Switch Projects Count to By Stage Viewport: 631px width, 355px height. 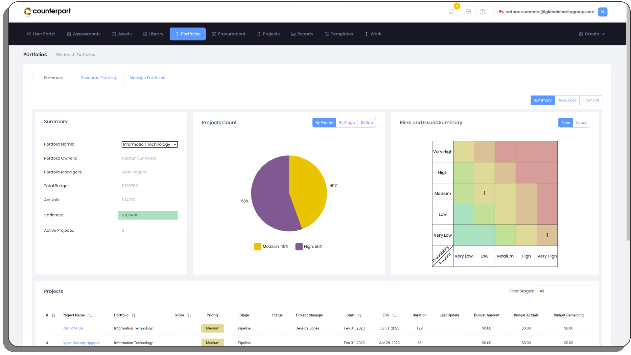pyautogui.click(x=347, y=123)
